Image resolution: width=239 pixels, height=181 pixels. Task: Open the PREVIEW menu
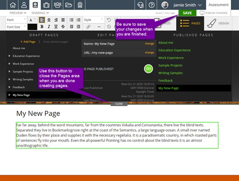coord(18,13)
